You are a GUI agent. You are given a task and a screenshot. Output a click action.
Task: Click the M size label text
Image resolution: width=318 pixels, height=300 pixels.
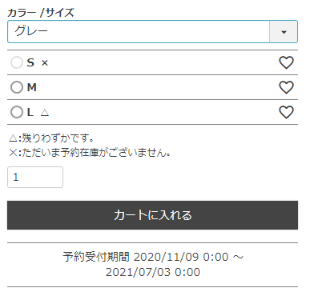coord(32,87)
